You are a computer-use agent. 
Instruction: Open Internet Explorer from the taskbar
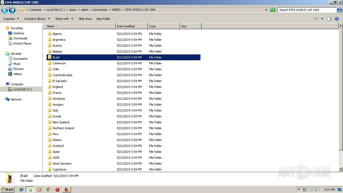tap(21, 190)
